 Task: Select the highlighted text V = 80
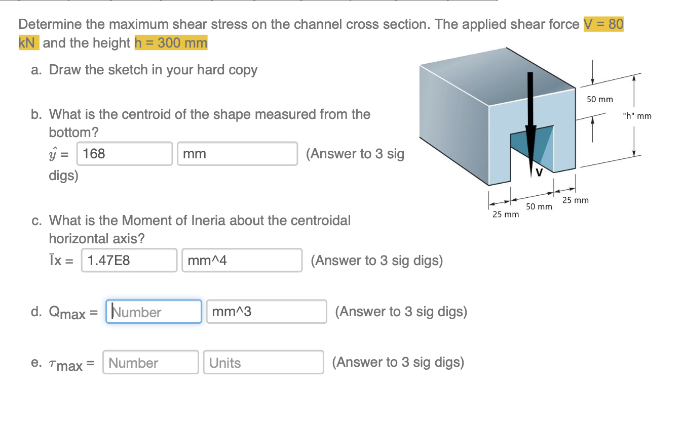(x=603, y=24)
